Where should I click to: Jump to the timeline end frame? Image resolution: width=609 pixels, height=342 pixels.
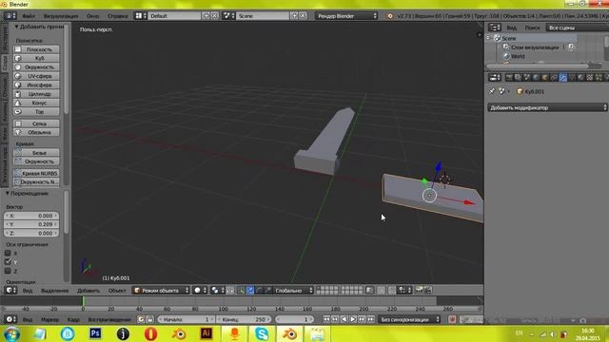point(371,319)
